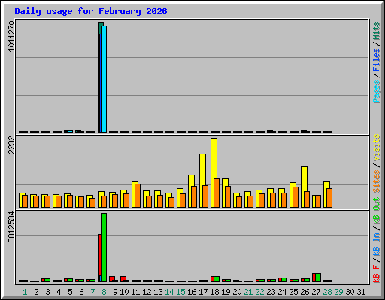
Task: Click the cyan 'Pages' legend label
Action: (377, 91)
